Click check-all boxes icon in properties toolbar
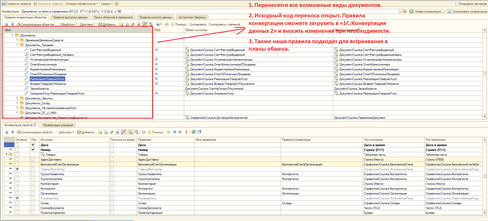This screenshot has width=488, height=221. coord(194,132)
